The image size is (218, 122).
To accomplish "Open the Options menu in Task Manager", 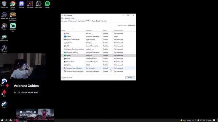I will pyautogui.click(x=67, y=18).
